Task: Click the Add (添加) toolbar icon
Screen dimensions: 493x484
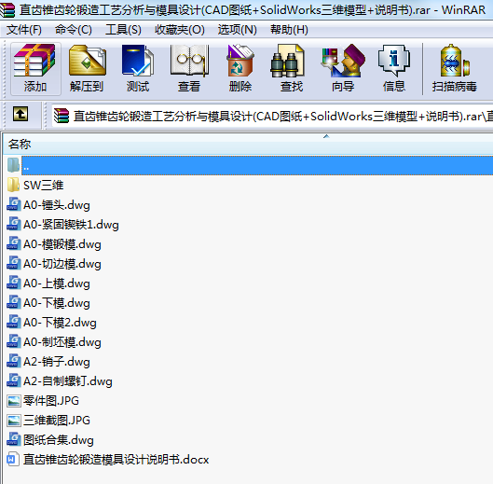Action: point(35,69)
